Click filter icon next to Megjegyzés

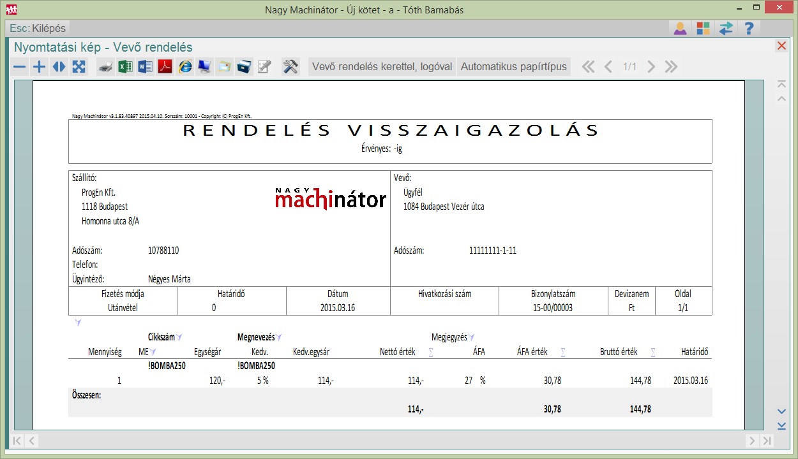(x=472, y=337)
